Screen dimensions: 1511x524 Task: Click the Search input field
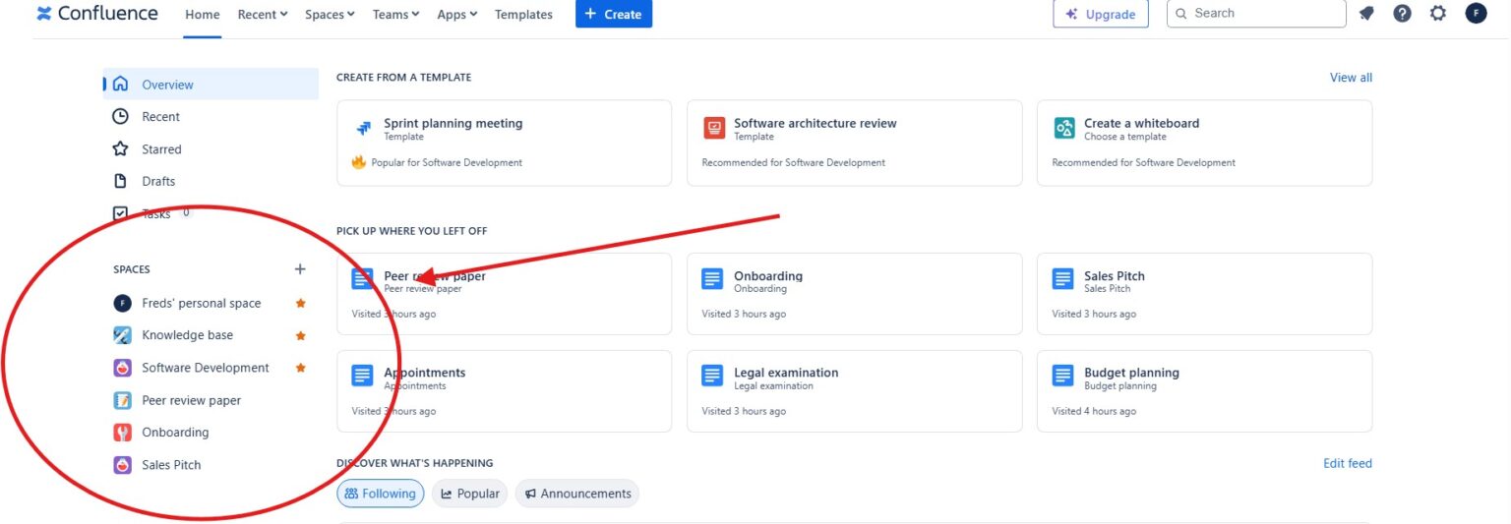click(x=1256, y=14)
